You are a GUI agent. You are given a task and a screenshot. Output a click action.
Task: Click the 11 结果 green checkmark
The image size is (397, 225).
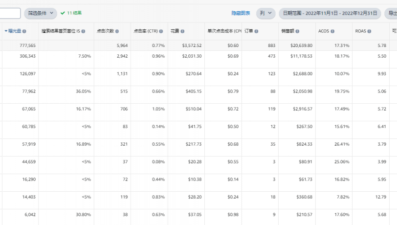point(63,13)
